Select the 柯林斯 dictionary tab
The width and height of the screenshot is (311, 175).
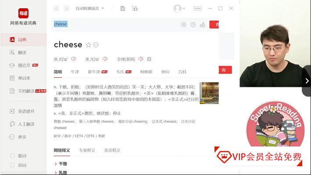147,72
